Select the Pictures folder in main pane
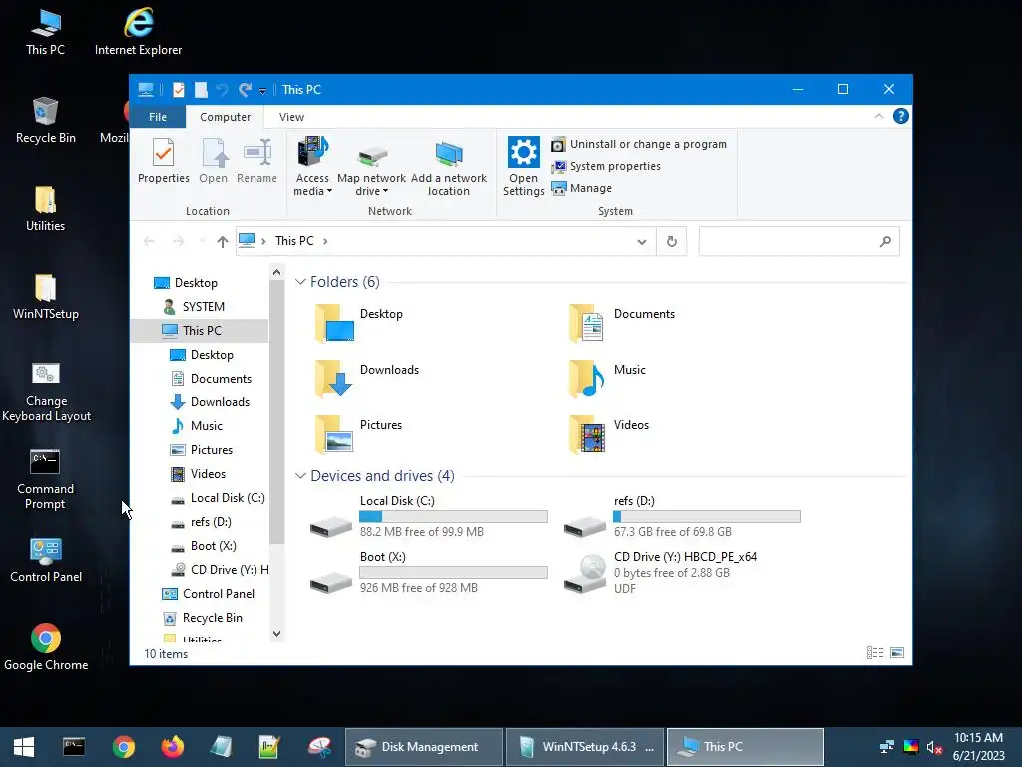Image resolution: width=1022 pixels, height=767 pixels. pyautogui.click(x=358, y=433)
